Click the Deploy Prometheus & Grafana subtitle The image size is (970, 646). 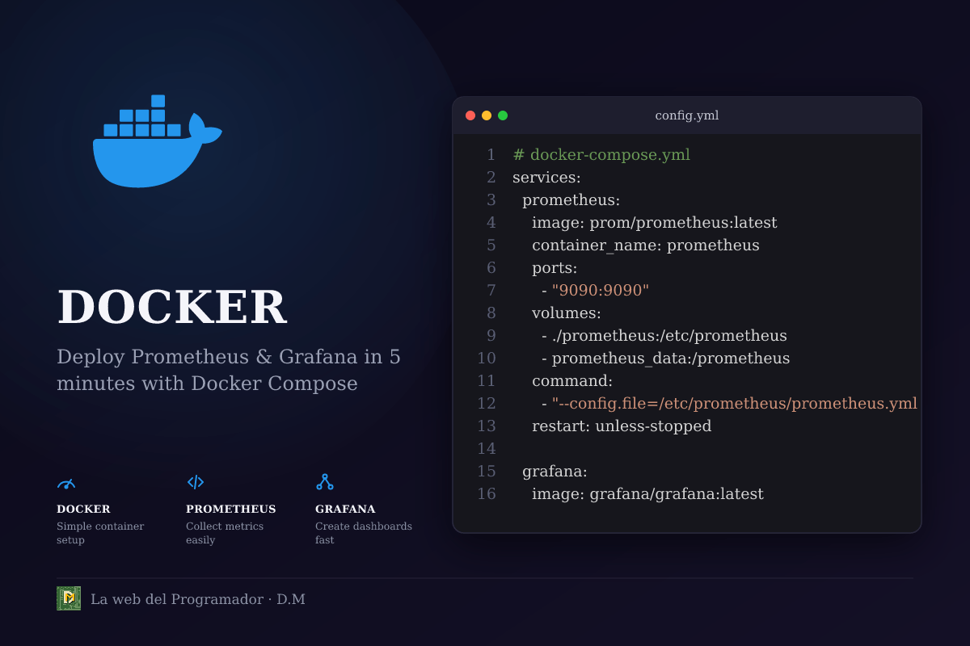tap(229, 370)
